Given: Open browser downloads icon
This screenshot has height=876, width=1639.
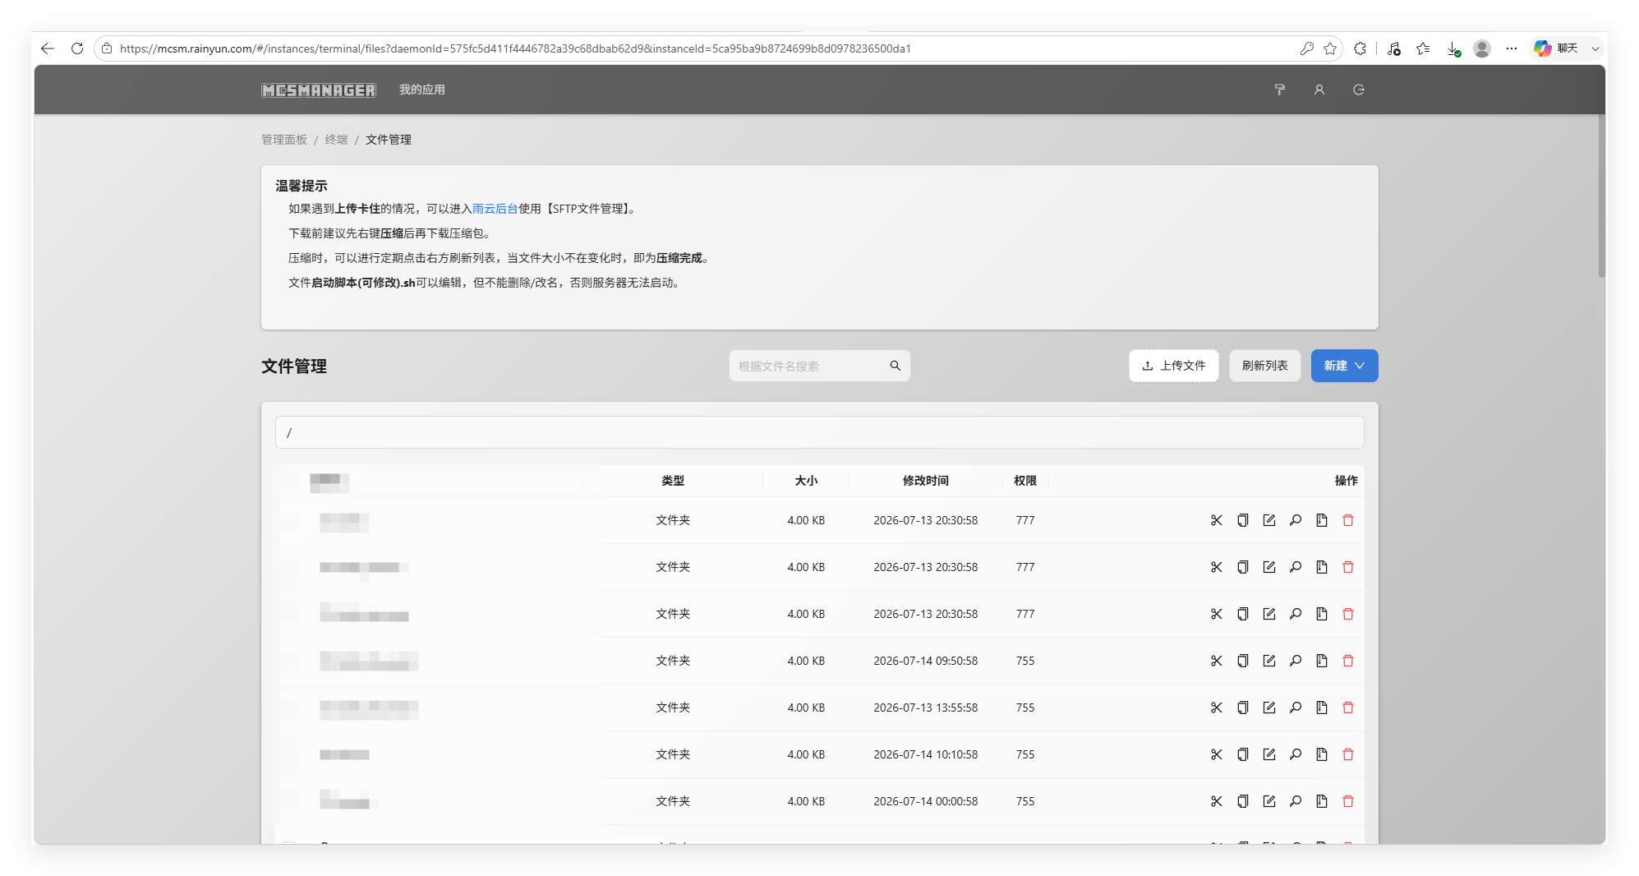Looking at the screenshot, I should tap(1453, 48).
